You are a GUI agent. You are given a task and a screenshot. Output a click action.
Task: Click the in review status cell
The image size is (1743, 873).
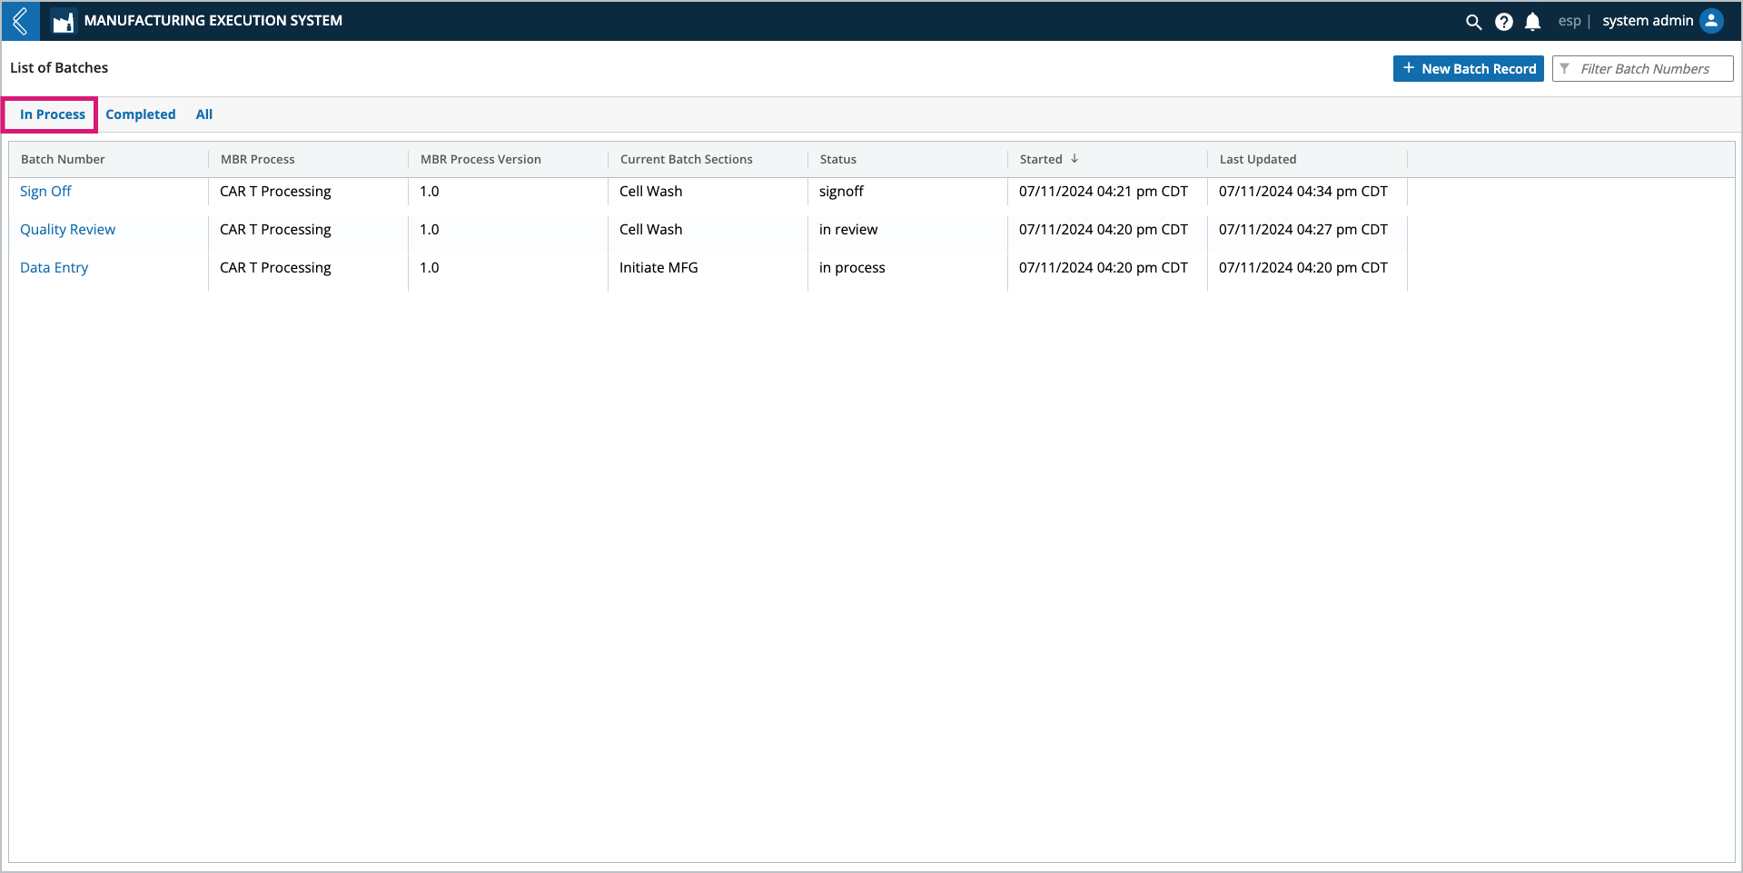point(848,230)
